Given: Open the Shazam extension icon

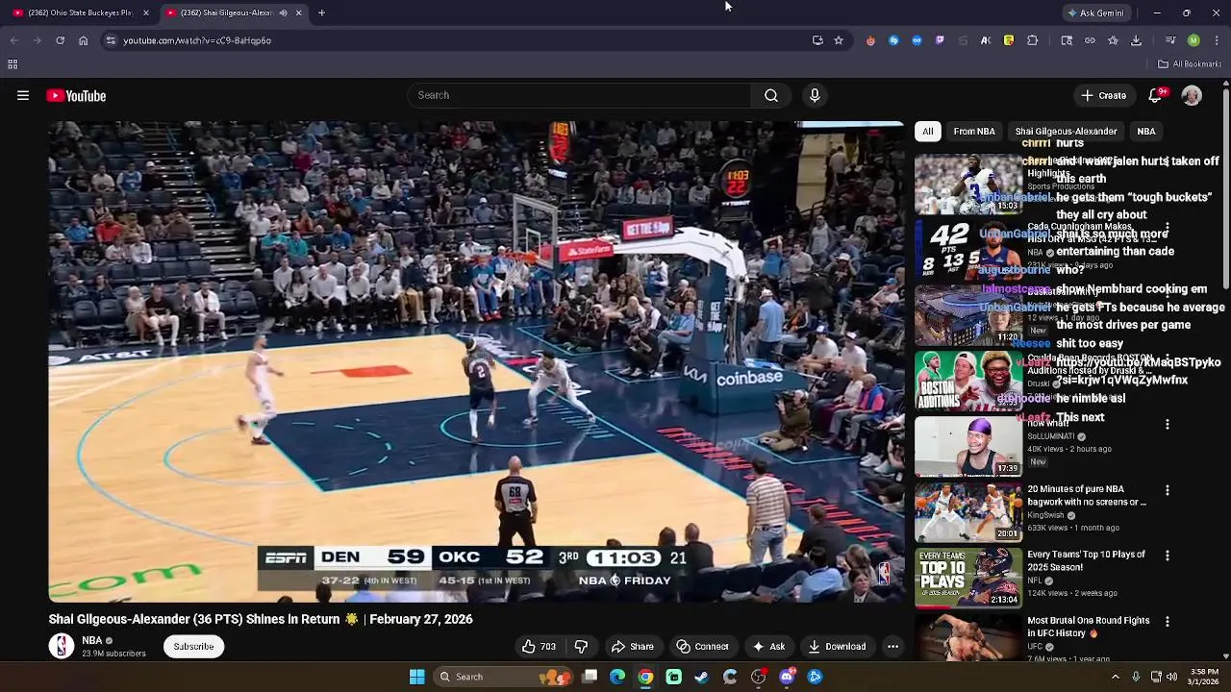Looking at the screenshot, I should point(893,40).
